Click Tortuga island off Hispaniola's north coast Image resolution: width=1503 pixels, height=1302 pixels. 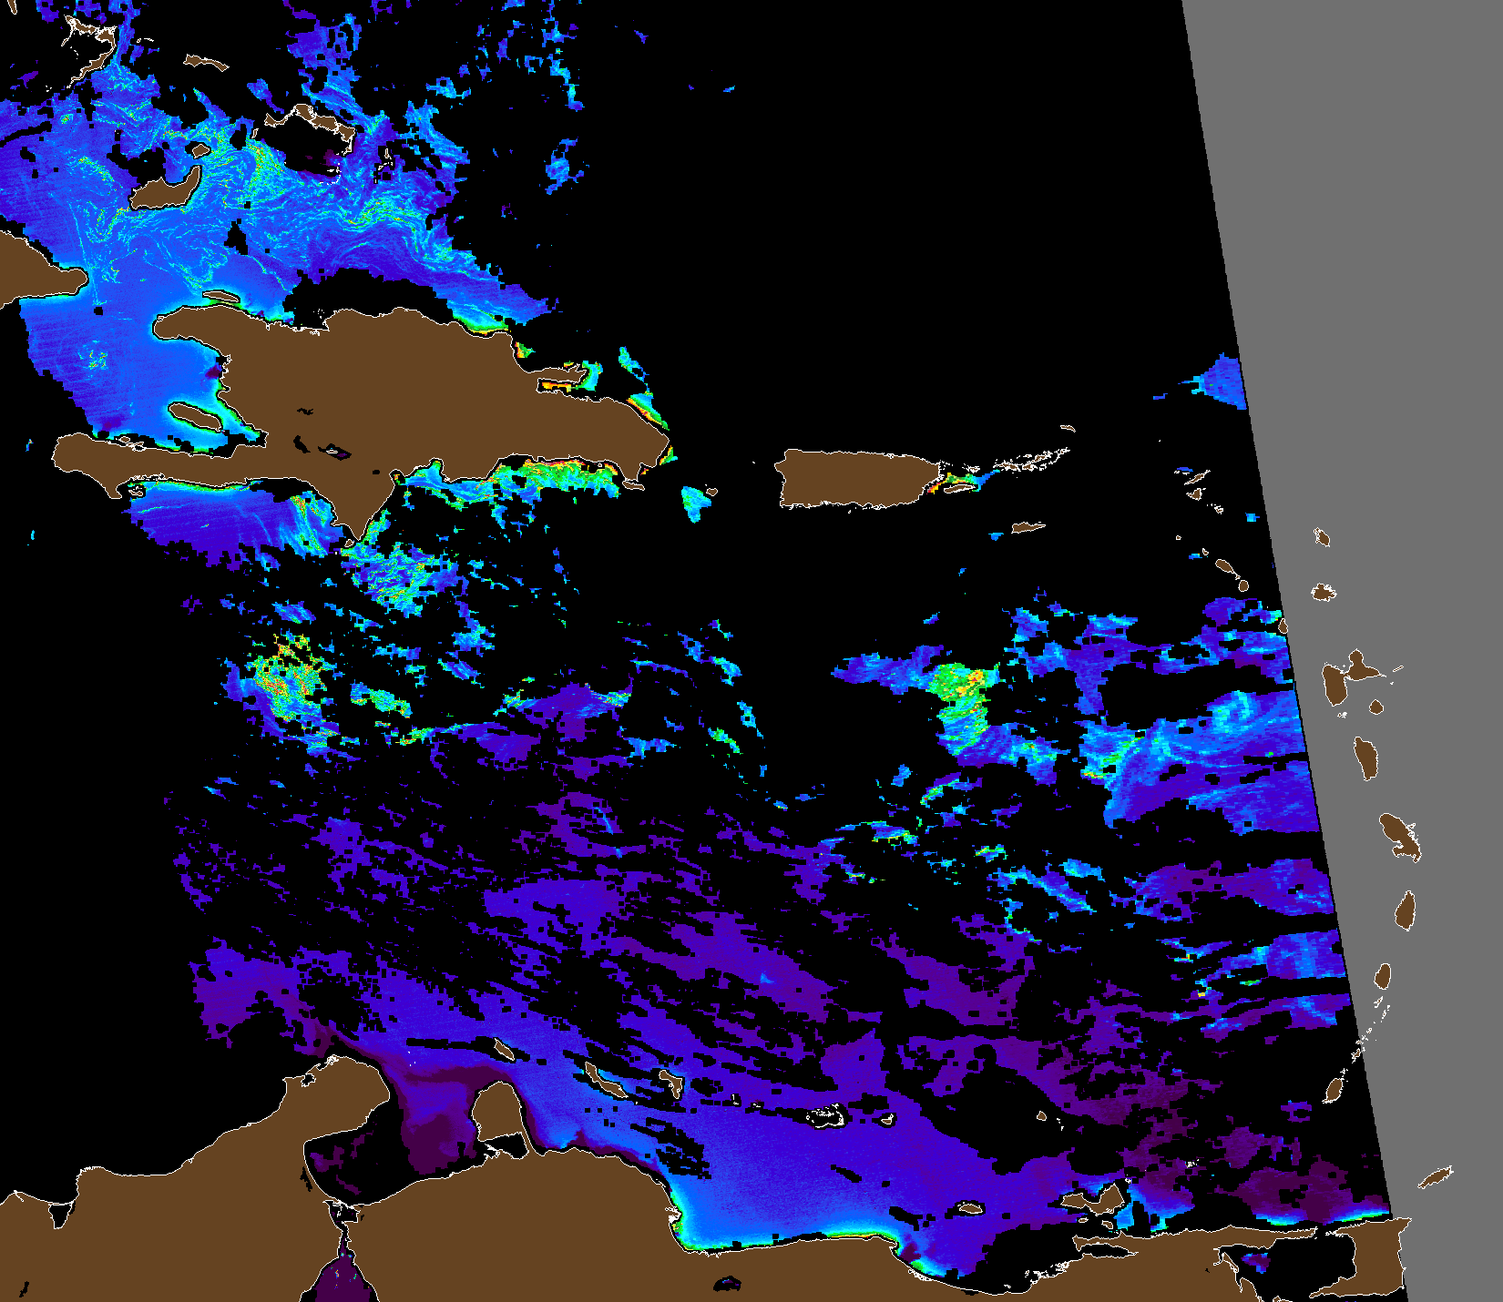(x=221, y=297)
